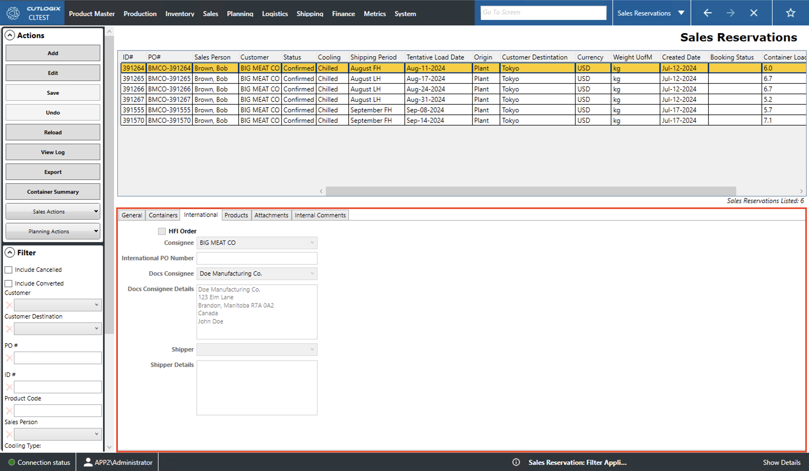Toggle the HFI Order checkbox

coord(162,231)
